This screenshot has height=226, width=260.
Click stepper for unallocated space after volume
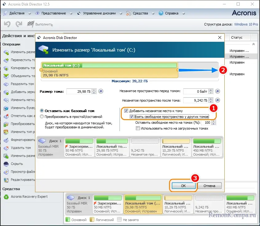(211, 100)
